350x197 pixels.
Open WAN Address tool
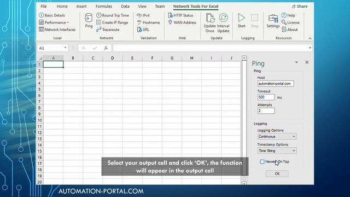(182, 22)
